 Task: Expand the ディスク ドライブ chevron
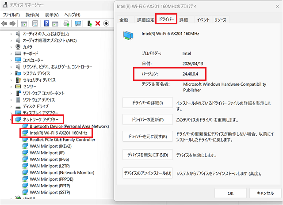(x=11, y=106)
